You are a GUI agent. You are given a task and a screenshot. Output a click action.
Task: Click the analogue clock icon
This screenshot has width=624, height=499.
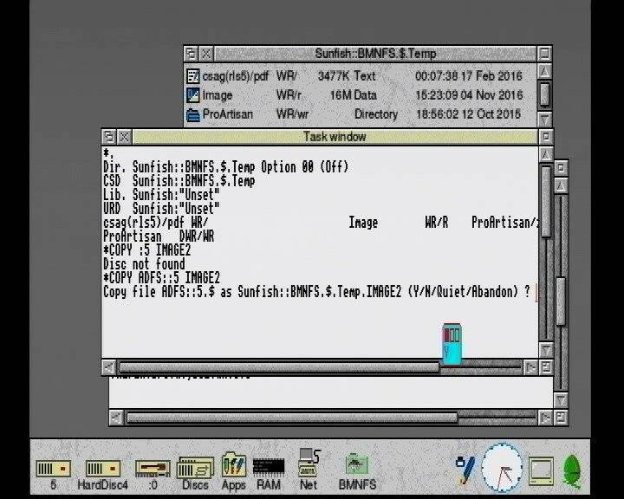(503, 468)
